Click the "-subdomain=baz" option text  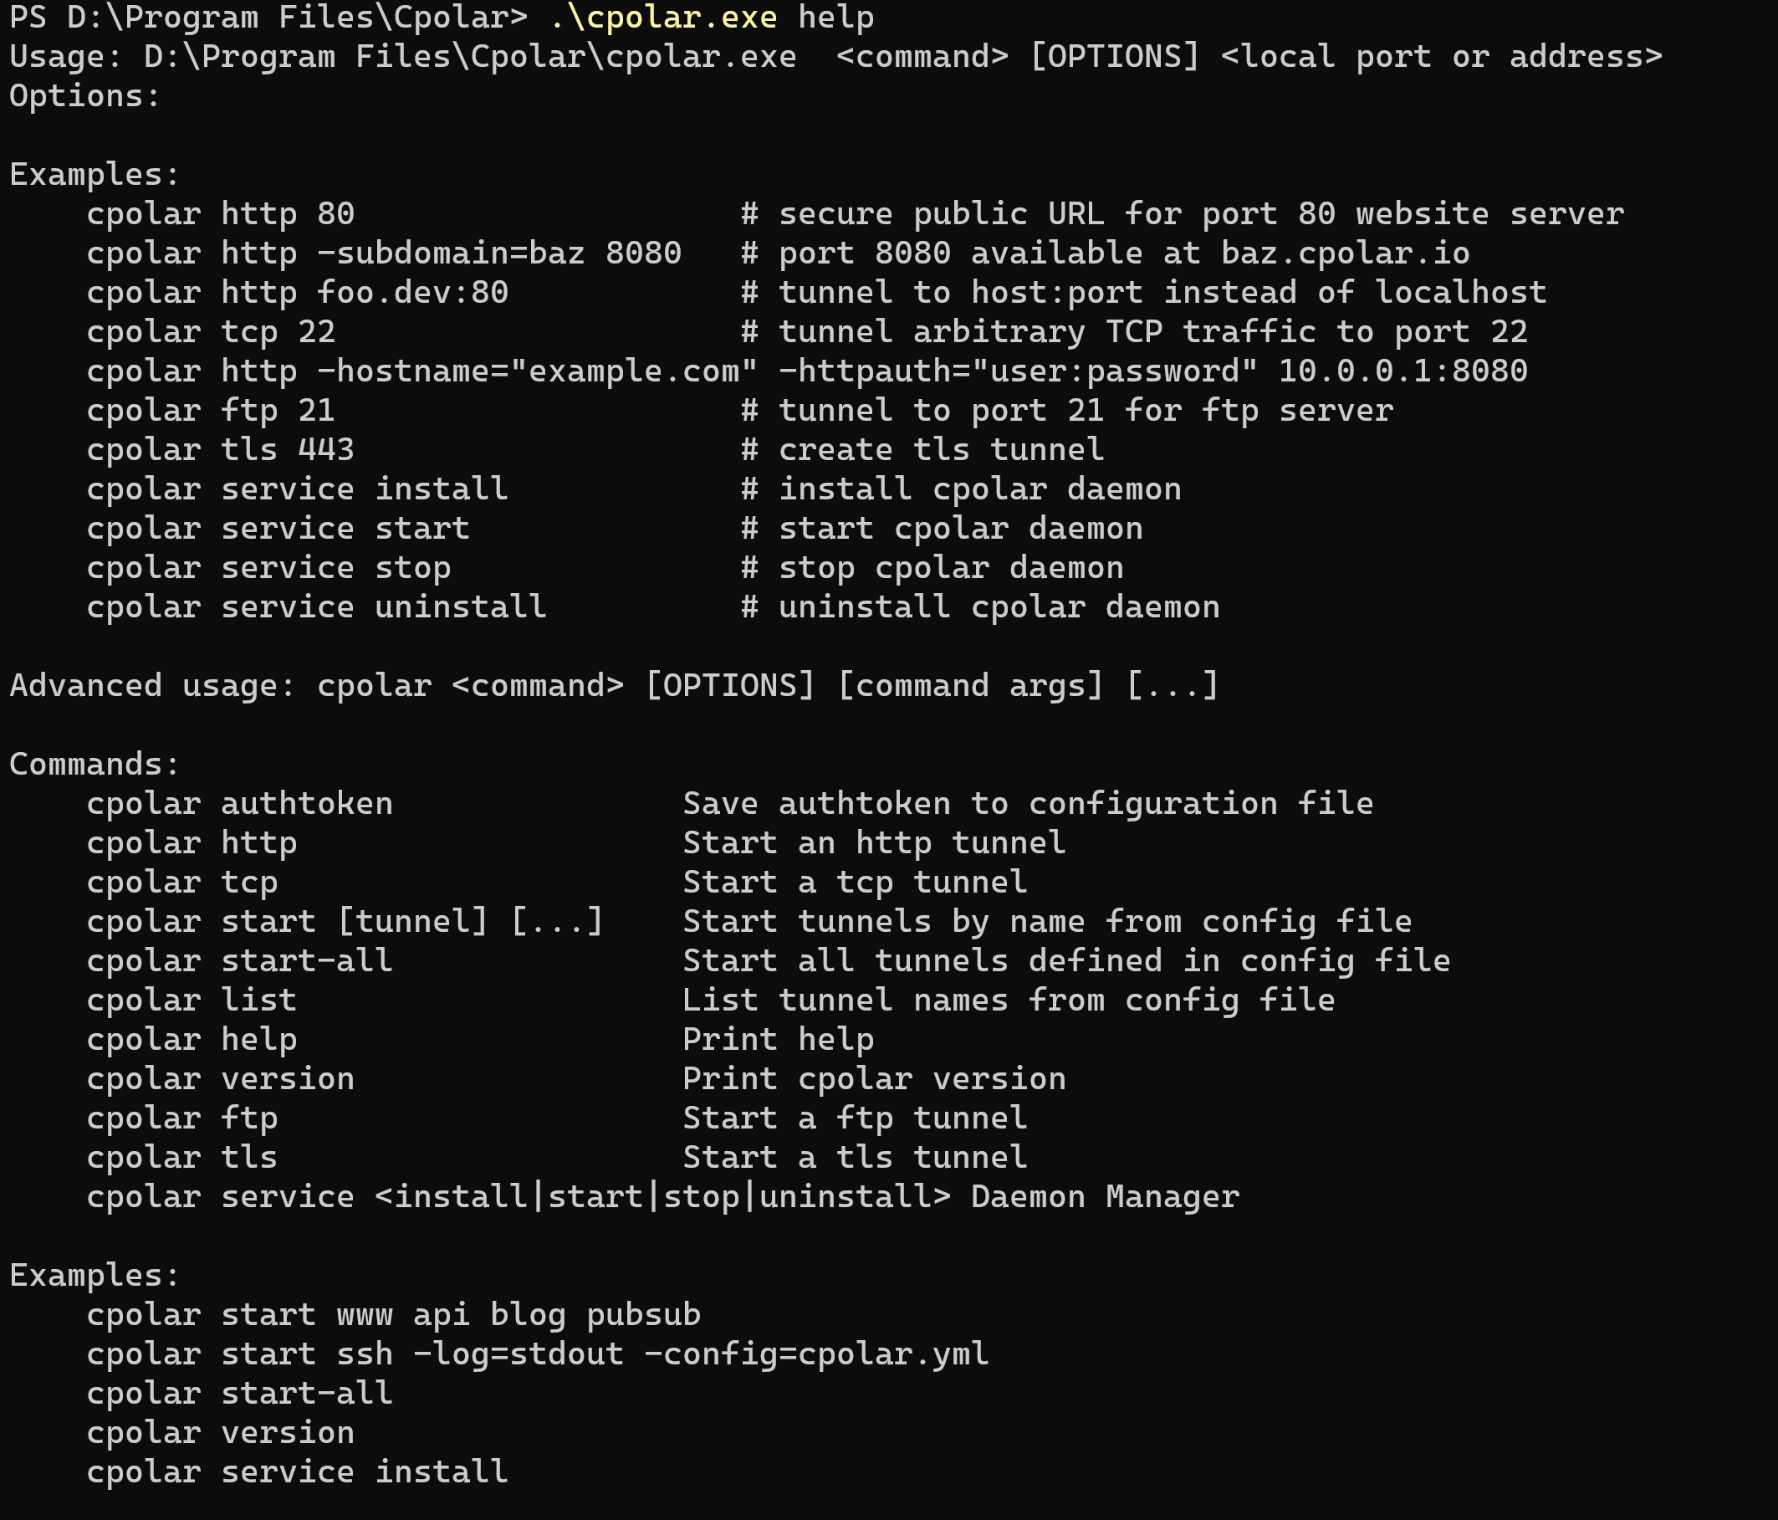point(451,253)
